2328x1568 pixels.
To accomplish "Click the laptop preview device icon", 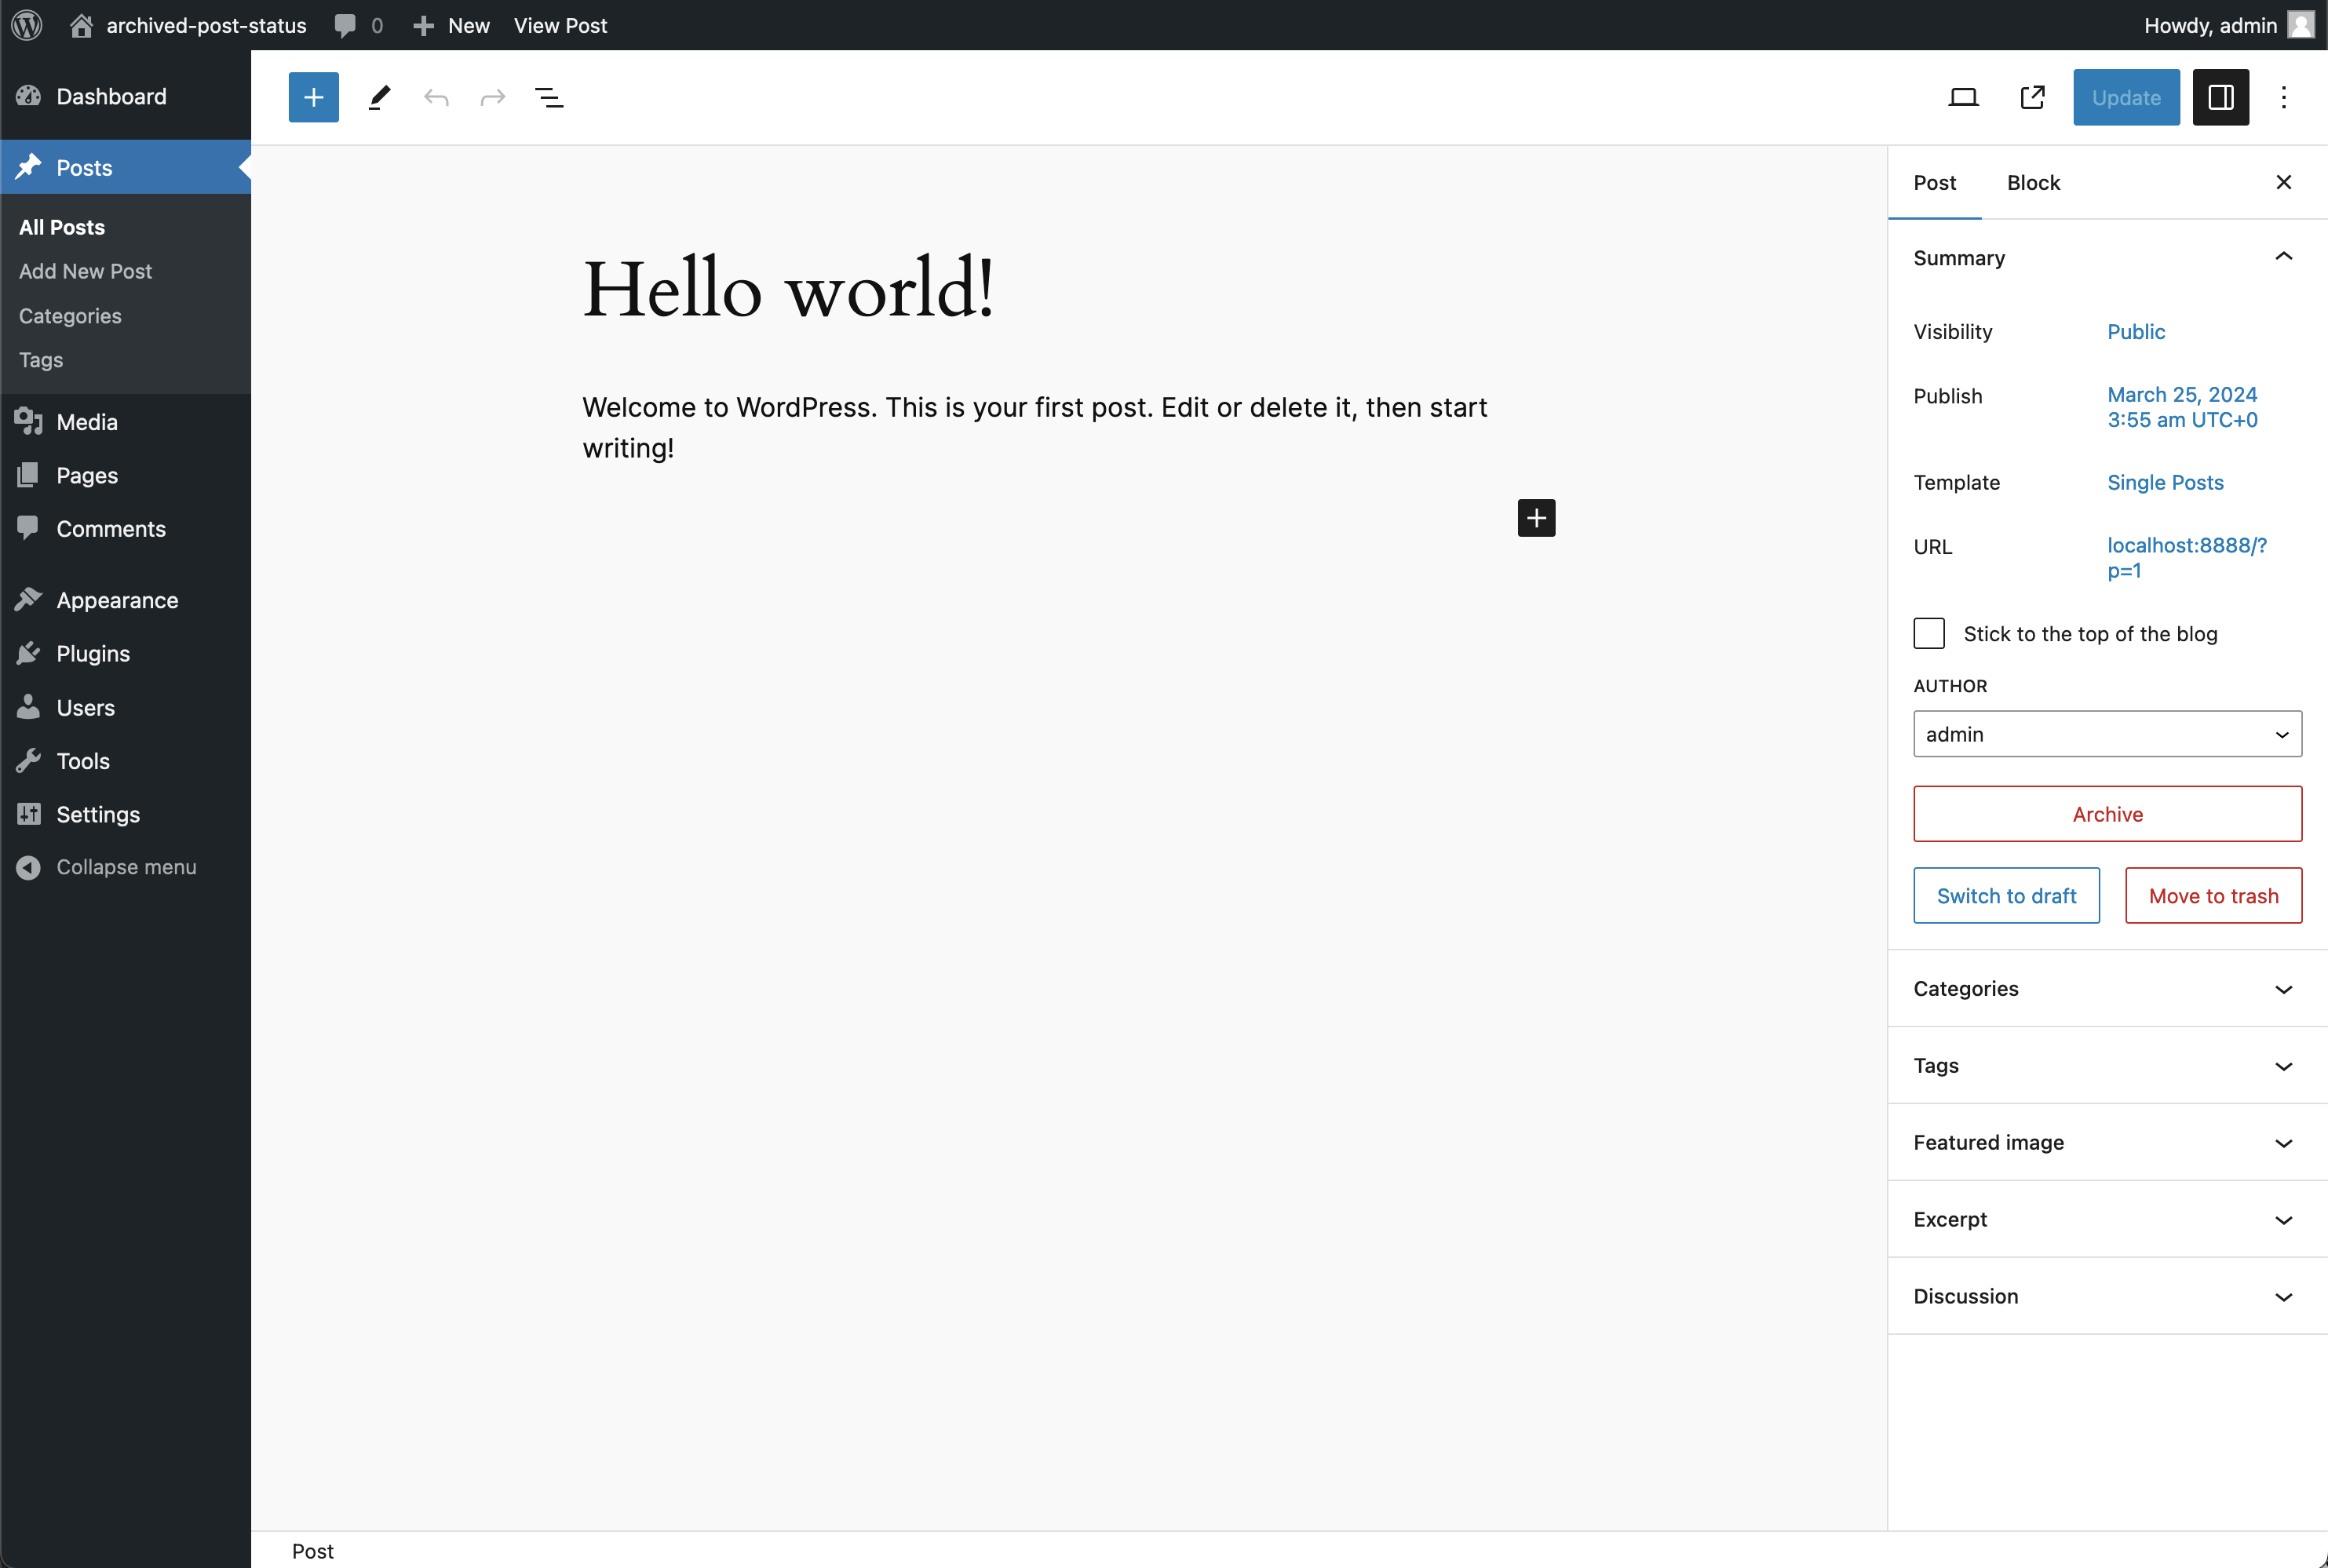I will click(1963, 97).
